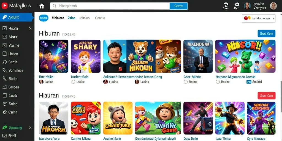Select radio button beside Baaiine
Screen dimensions: 282x141
(218, 82)
